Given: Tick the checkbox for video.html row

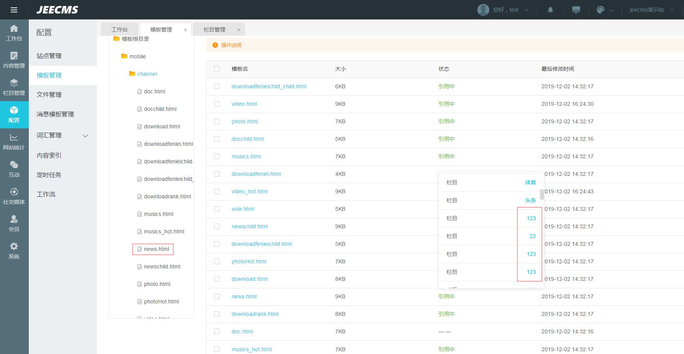Looking at the screenshot, I should tap(217, 104).
